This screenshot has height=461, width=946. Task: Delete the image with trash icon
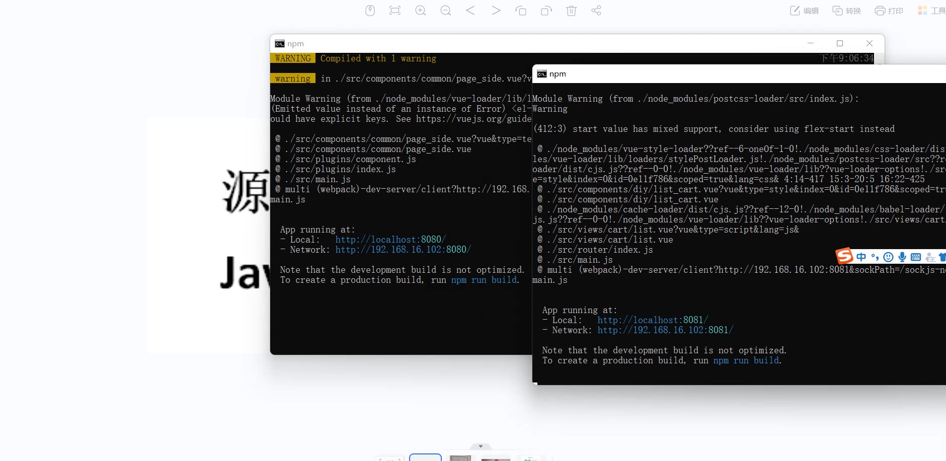click(x=571, y=11)
